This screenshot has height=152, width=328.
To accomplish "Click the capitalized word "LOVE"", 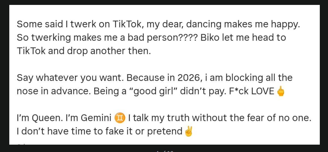I will coord(263,91).
